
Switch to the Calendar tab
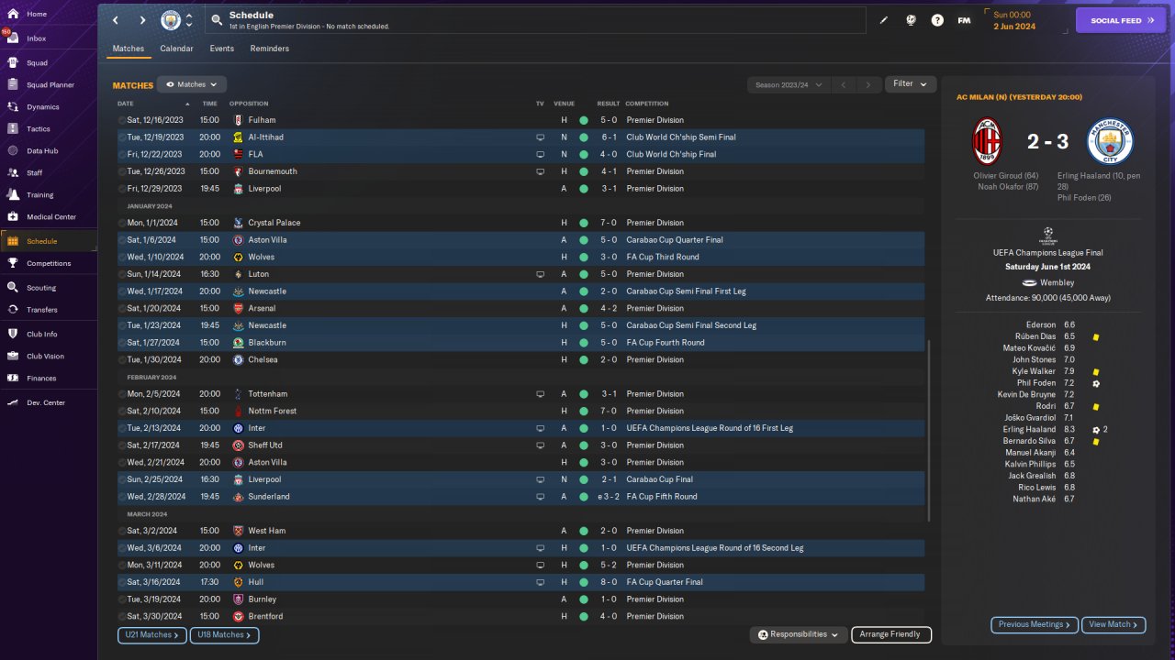coord(176,49)
